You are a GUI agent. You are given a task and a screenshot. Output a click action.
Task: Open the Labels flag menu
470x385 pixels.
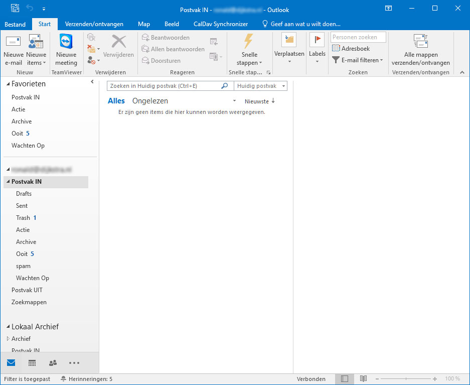tap(317, 48)
